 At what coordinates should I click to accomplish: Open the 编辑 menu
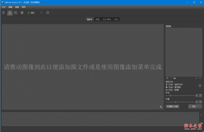pos(10,7)
